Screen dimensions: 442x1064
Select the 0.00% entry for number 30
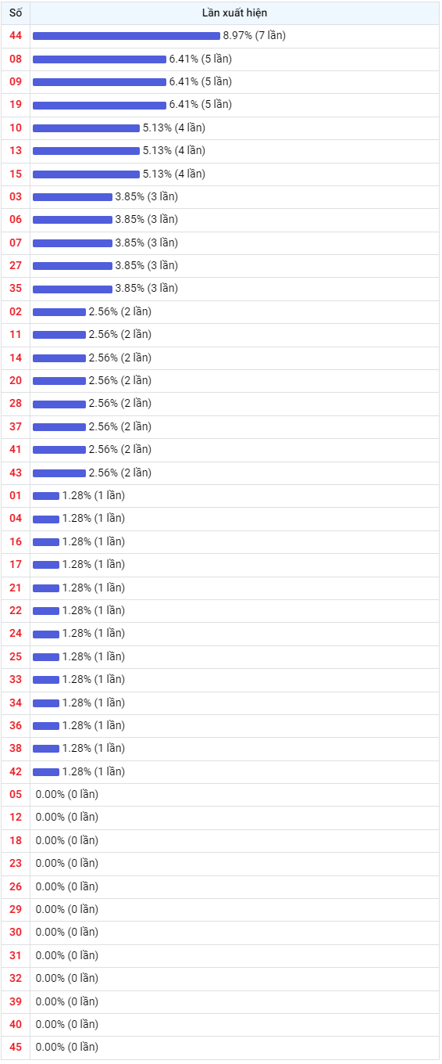coord(67,932)
